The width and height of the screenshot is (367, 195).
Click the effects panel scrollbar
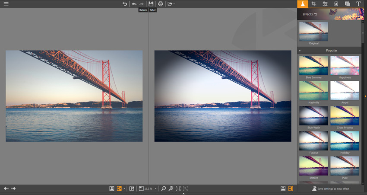coord(363,33)
